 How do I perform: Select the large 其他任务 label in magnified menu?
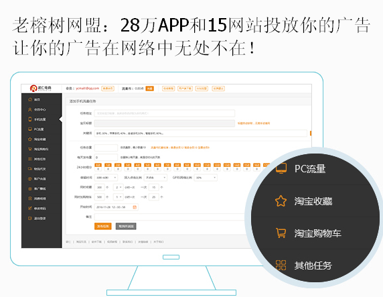(x=313, y=265)
